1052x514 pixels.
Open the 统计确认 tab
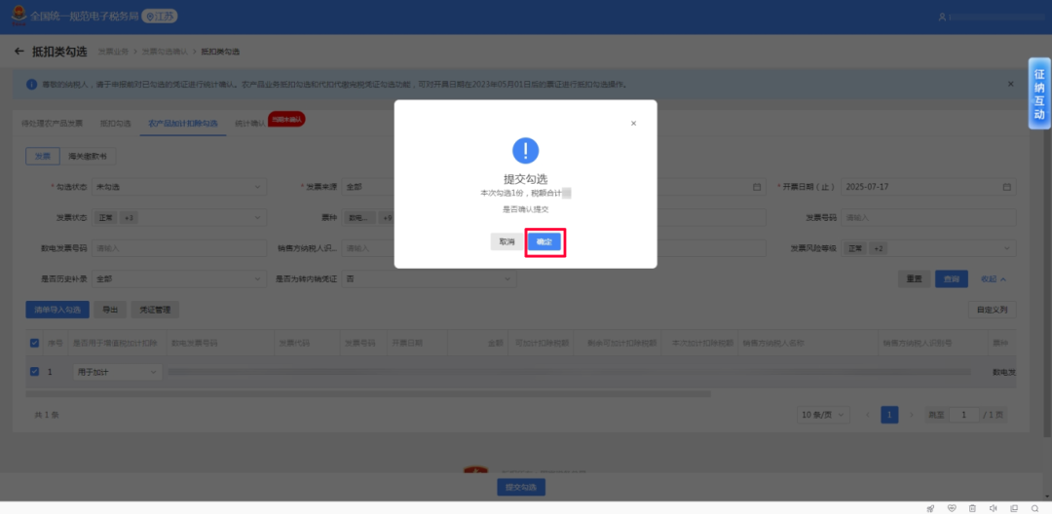[x=250, y=124]
